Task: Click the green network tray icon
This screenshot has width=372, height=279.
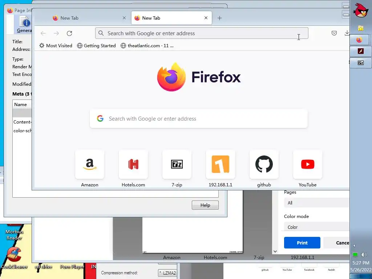Action: tap(355, 255)
